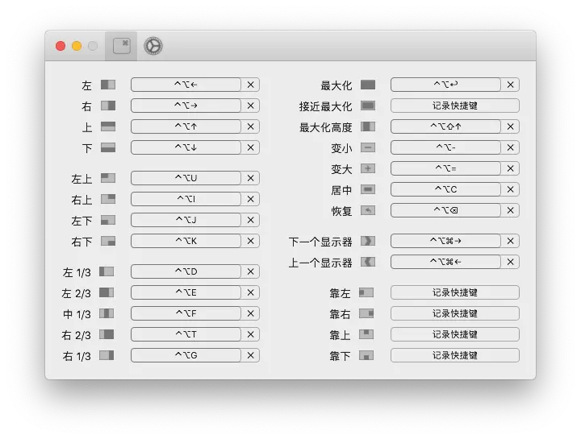Click the 接近最大化 记录快捷键 button
581x439 pixels.
[x=454, y=106]
